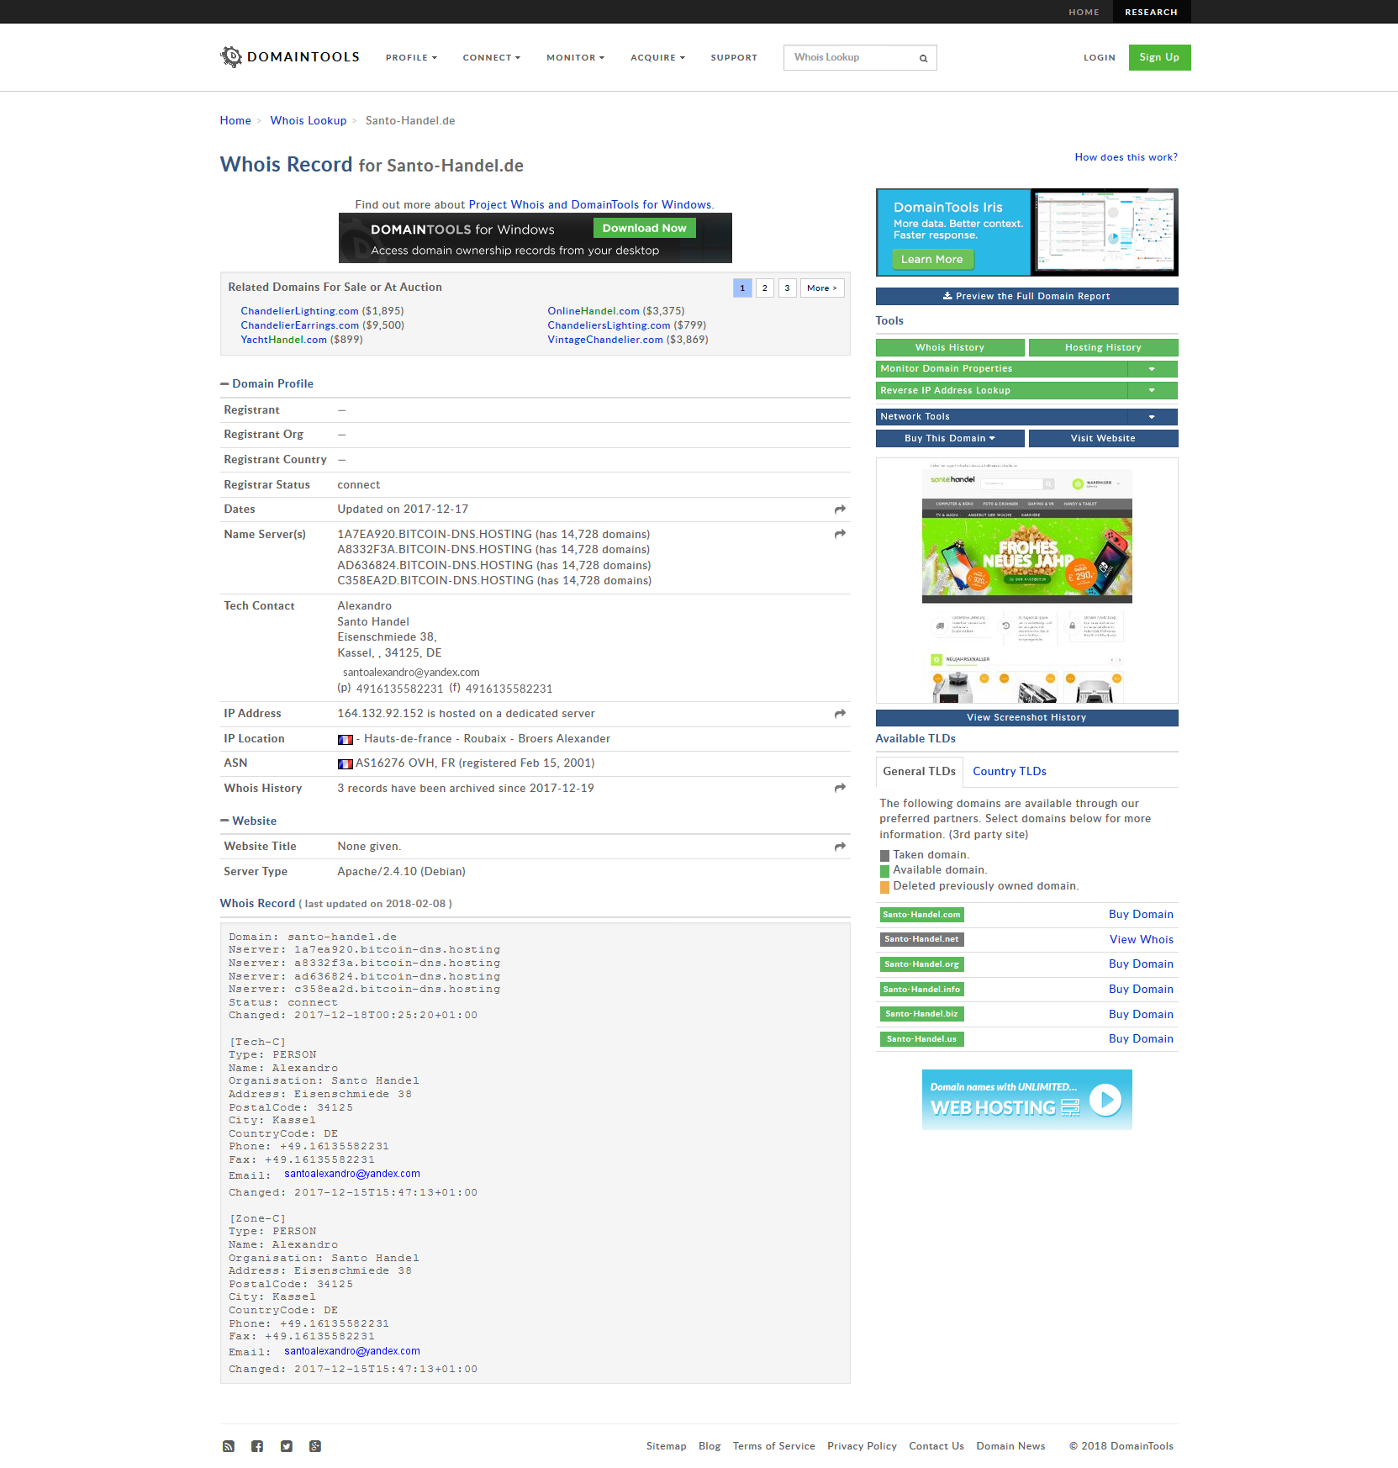Open VintageChandelier.com sale link
The image size is (1398, 1468).
[x=604, y=341]
